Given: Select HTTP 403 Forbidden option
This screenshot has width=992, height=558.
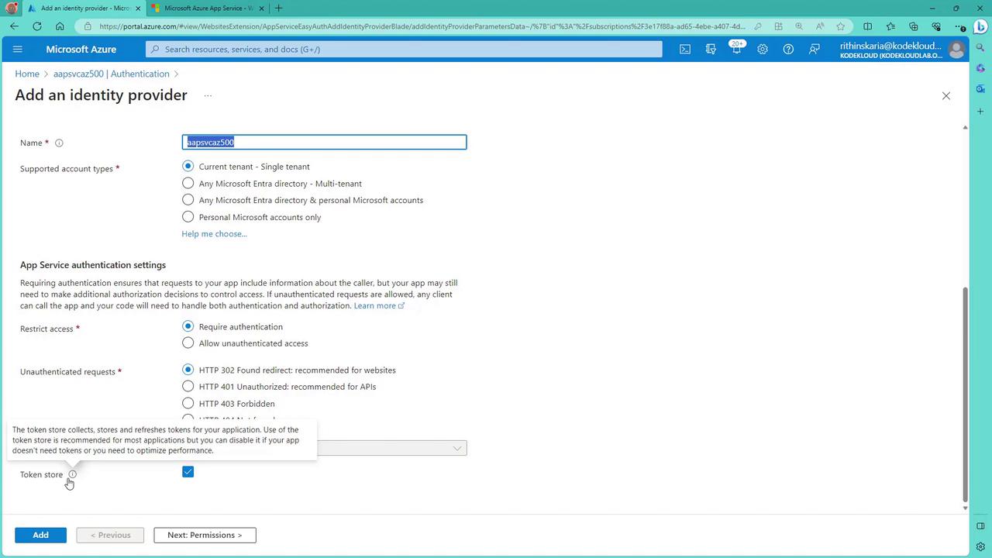Looking at the screenshot, I should click(188, 403).
